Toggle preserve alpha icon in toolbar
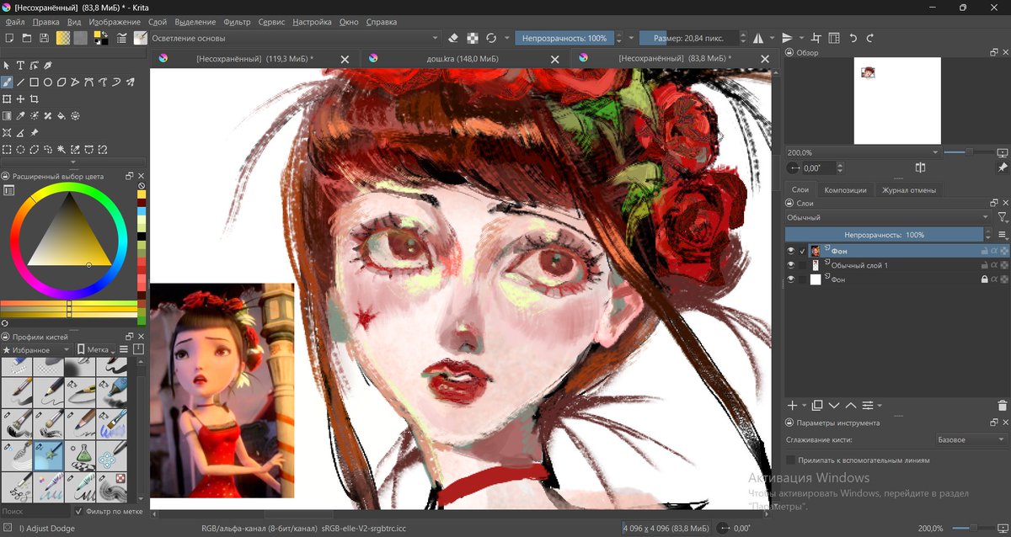1011x537 pixels. pos(473,38)
